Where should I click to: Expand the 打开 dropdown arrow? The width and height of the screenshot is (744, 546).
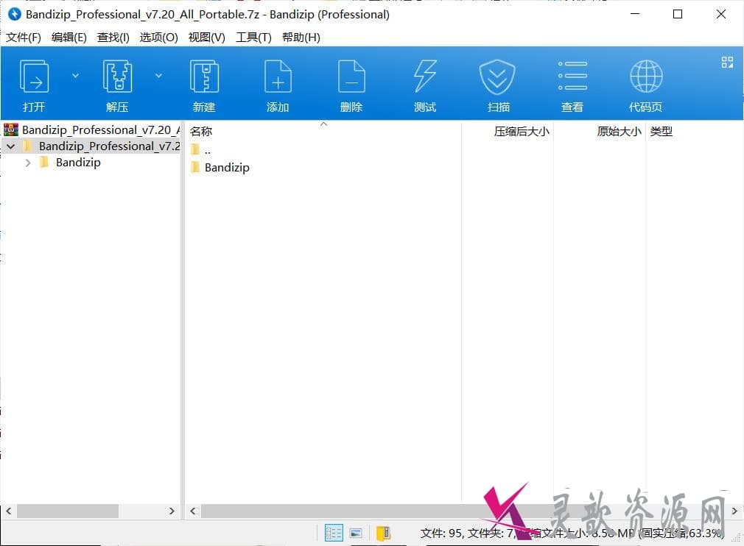(75, 75)
